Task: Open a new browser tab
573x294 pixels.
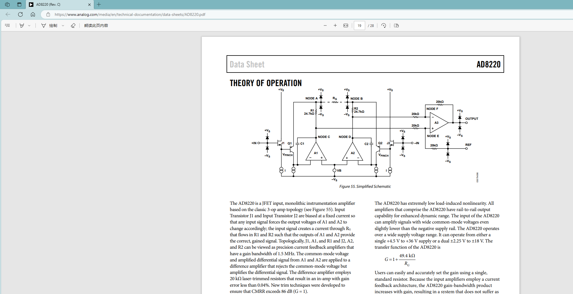Action: click(x=99, y=5)
